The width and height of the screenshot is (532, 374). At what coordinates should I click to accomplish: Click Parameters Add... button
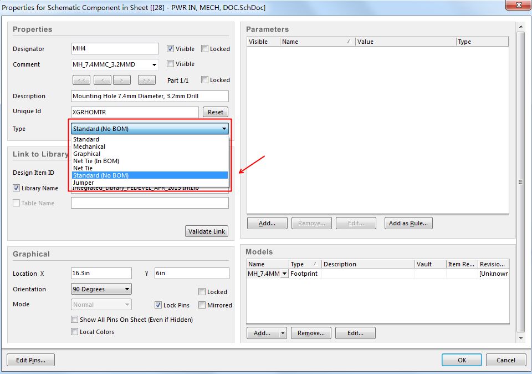pos(267,223)
